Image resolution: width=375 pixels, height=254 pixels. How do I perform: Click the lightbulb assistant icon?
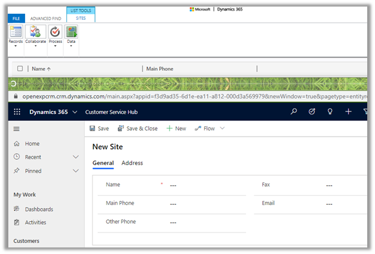(330, 111)
